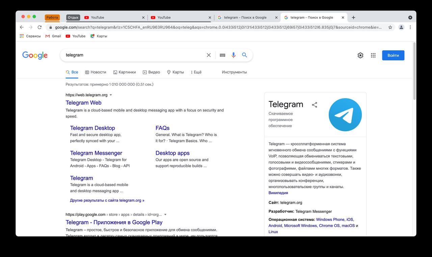Expand options arrow next to web.telegram.org
This screenshot has width=432, height=257.
click(111, 95)
